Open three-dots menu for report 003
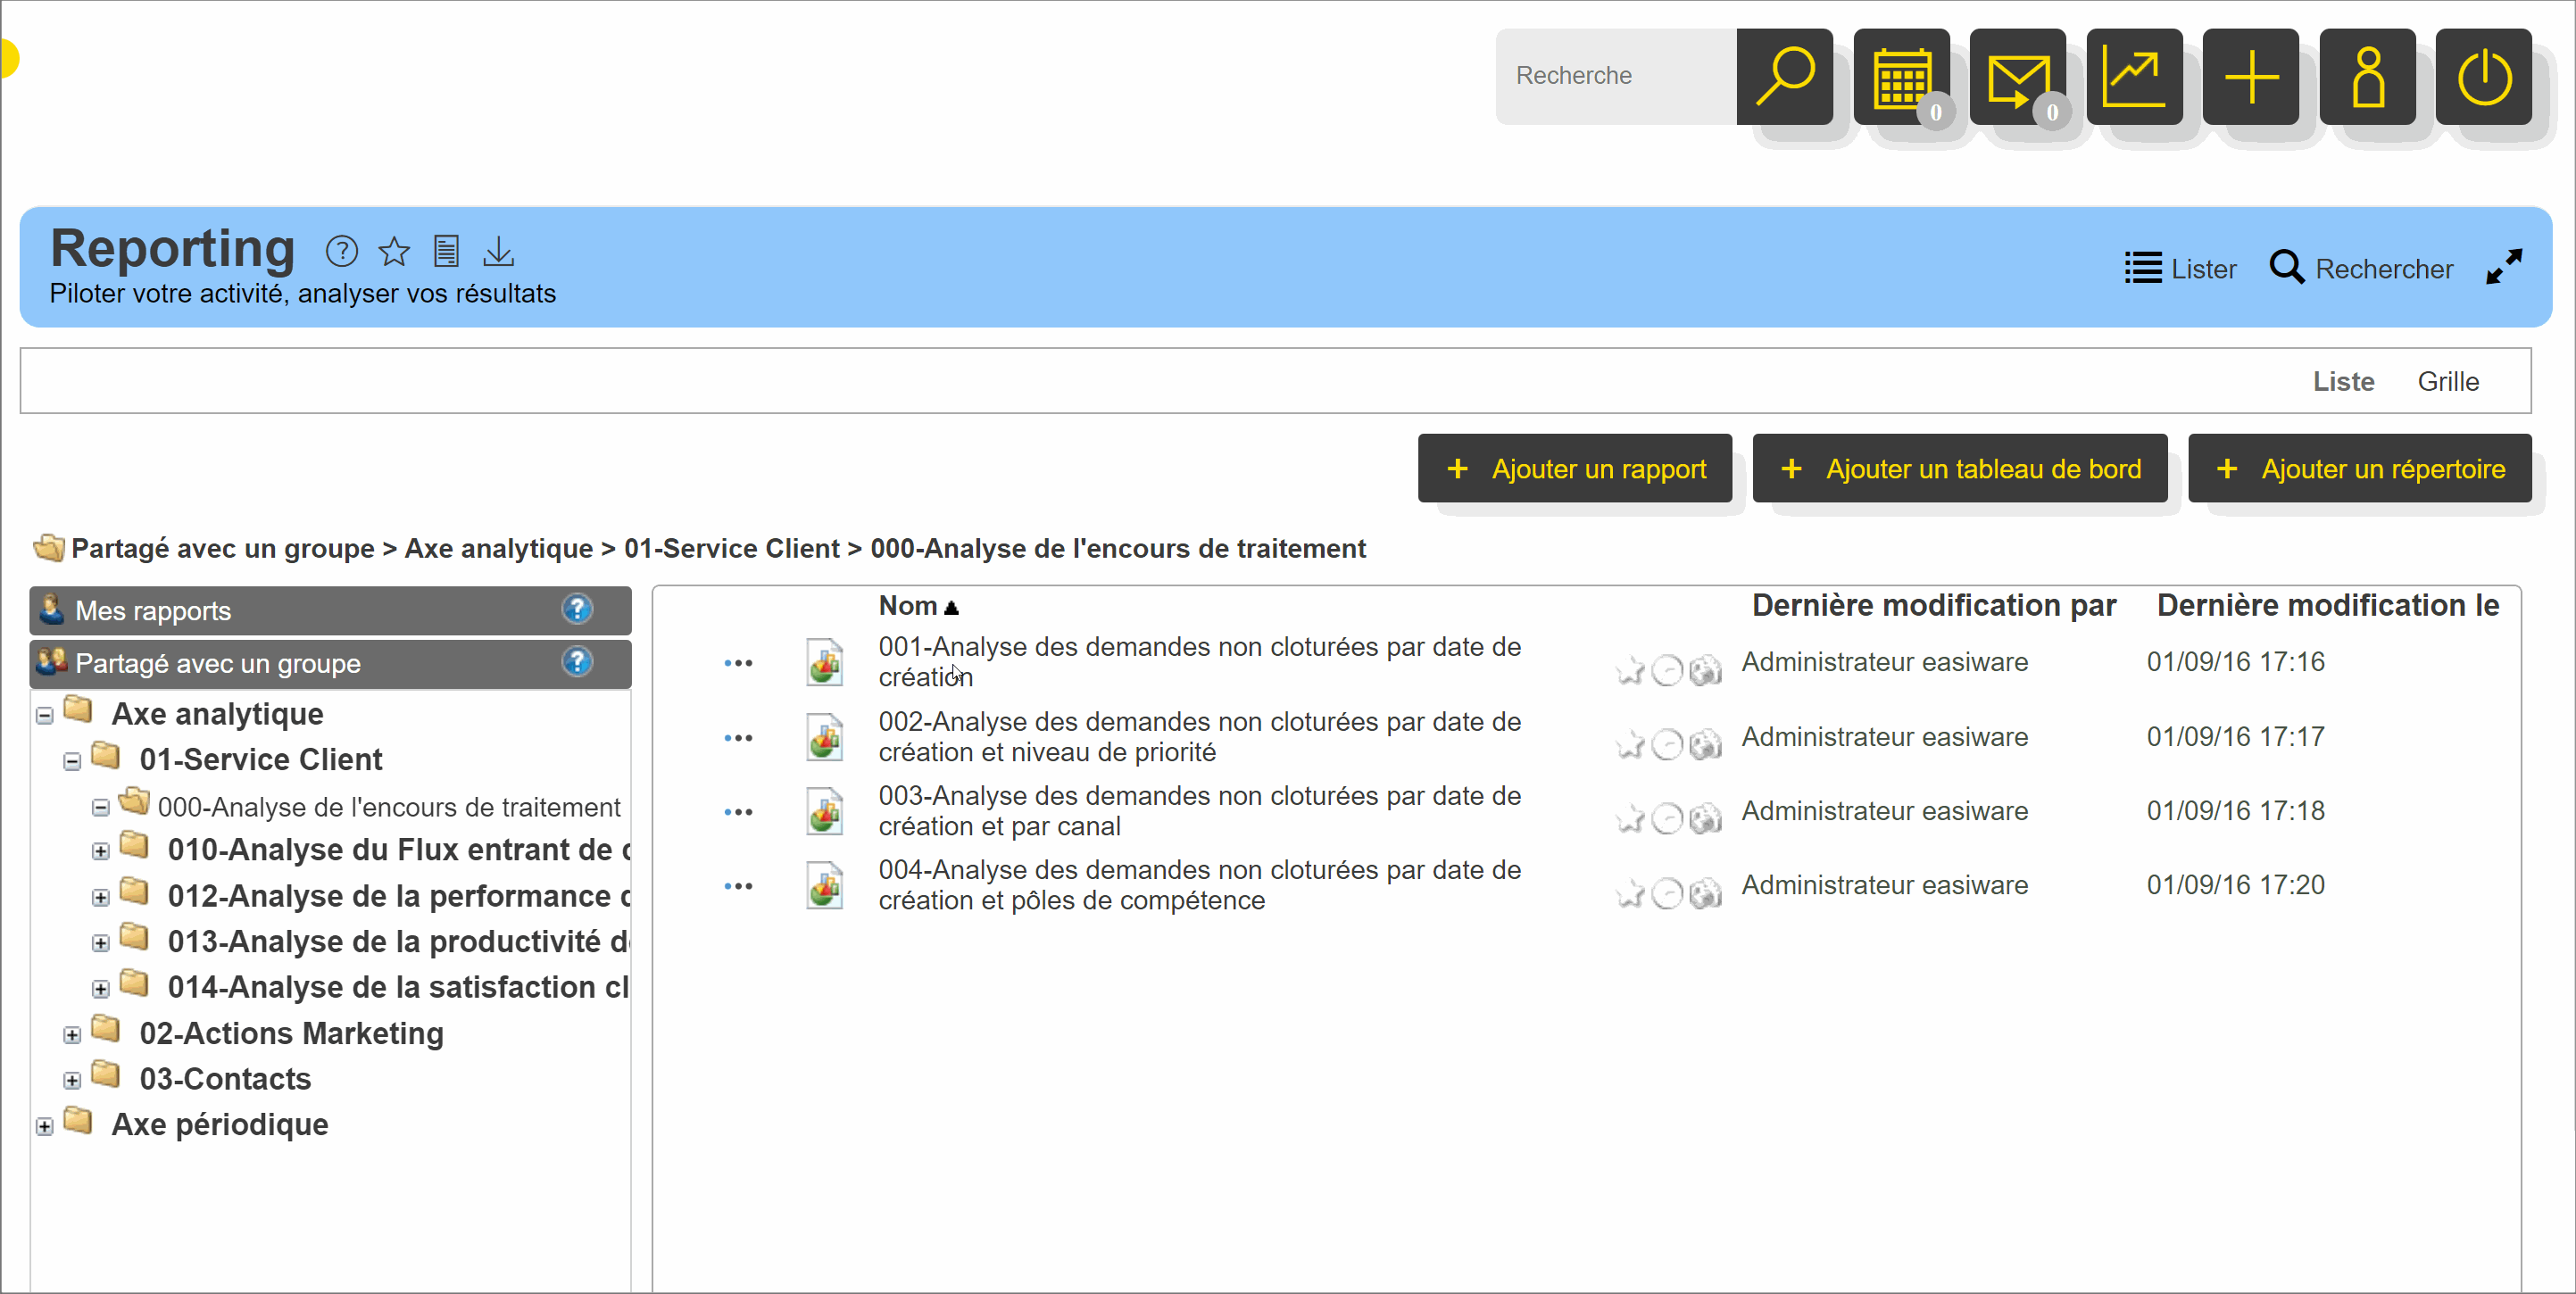Screen dimensions: 2576x1294 738,812
